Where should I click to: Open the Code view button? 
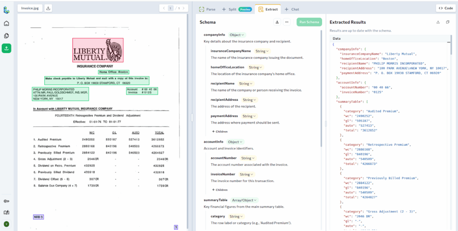point(445,8)
